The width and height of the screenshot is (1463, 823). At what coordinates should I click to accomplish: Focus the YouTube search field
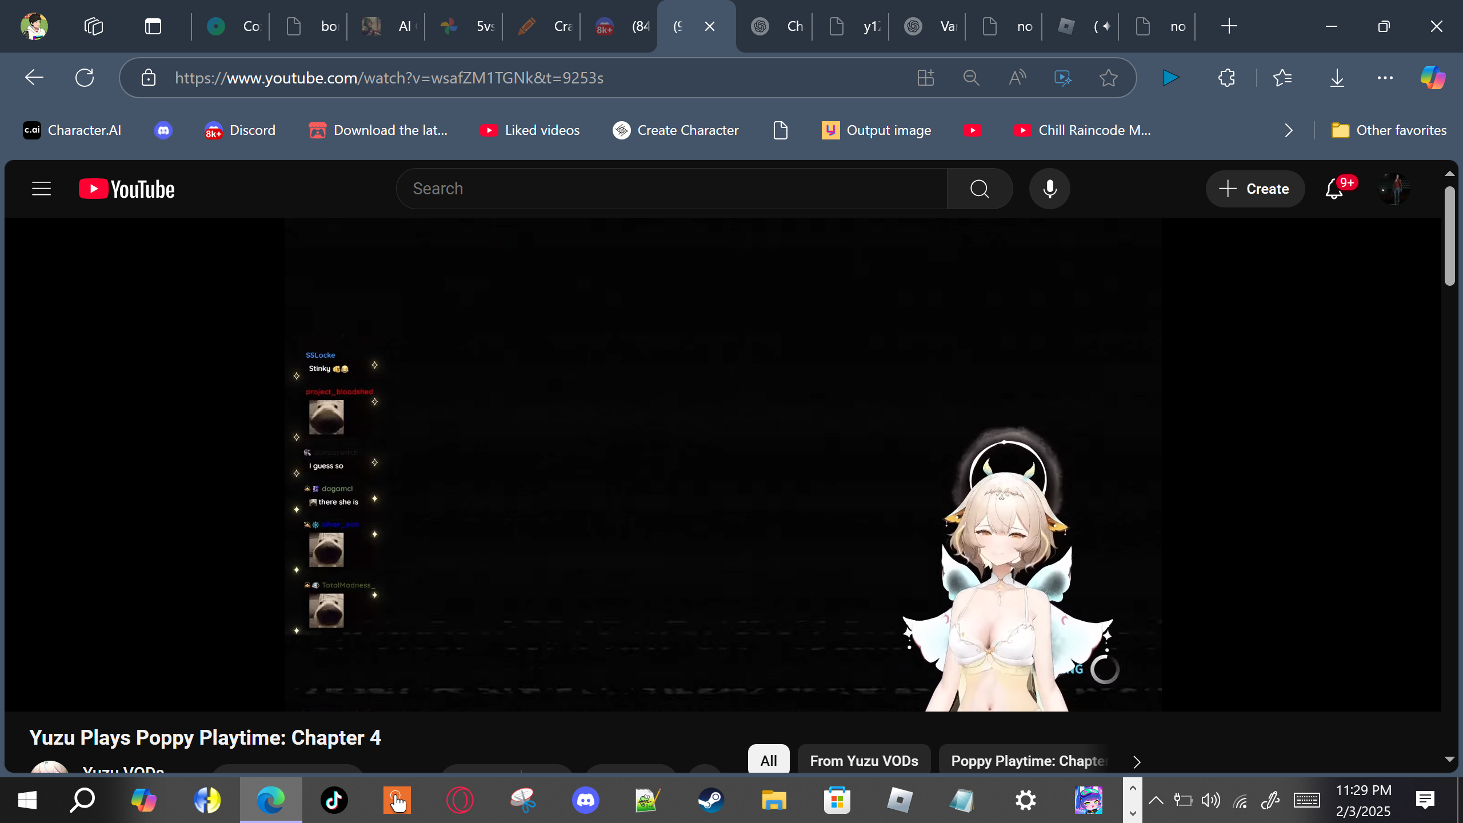pyautogui.click(x=672, y=189)
